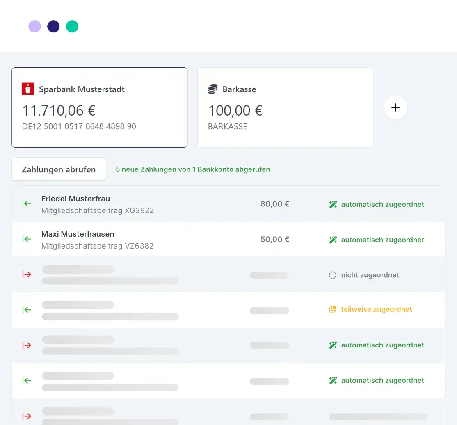This screenshot has height=425, width=457.
Task: Click the dashed circle 'nicht zugeordnet' icon
Action: pos(333,275)
